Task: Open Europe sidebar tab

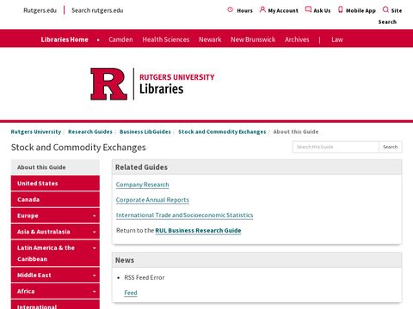Action: 55,215
